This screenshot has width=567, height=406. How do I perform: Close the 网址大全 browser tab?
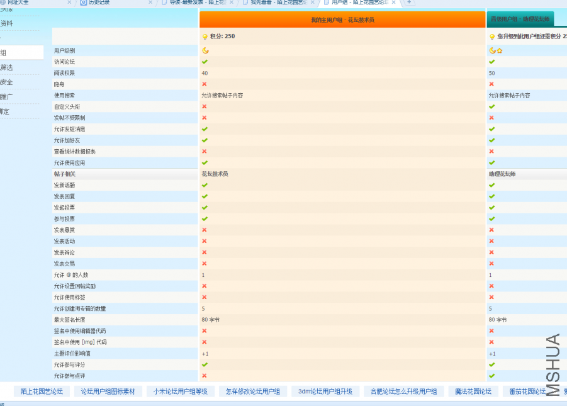(69, 3)
